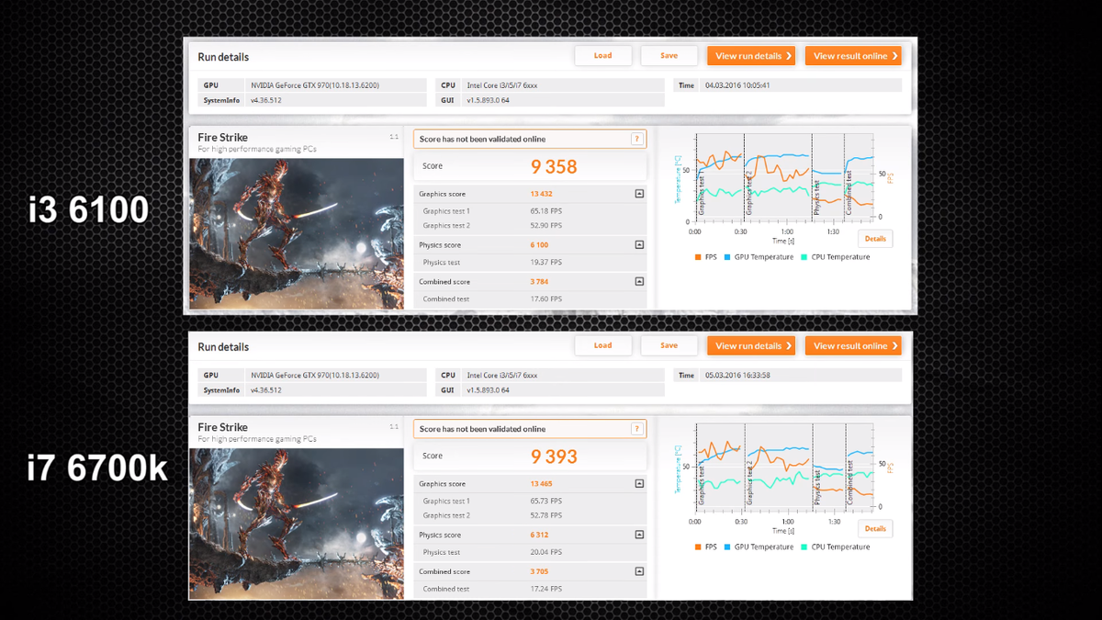Click Save in the 05.03.2016 run details
The width and height of the screenshot is (1102, 620).
pos(669,345)
